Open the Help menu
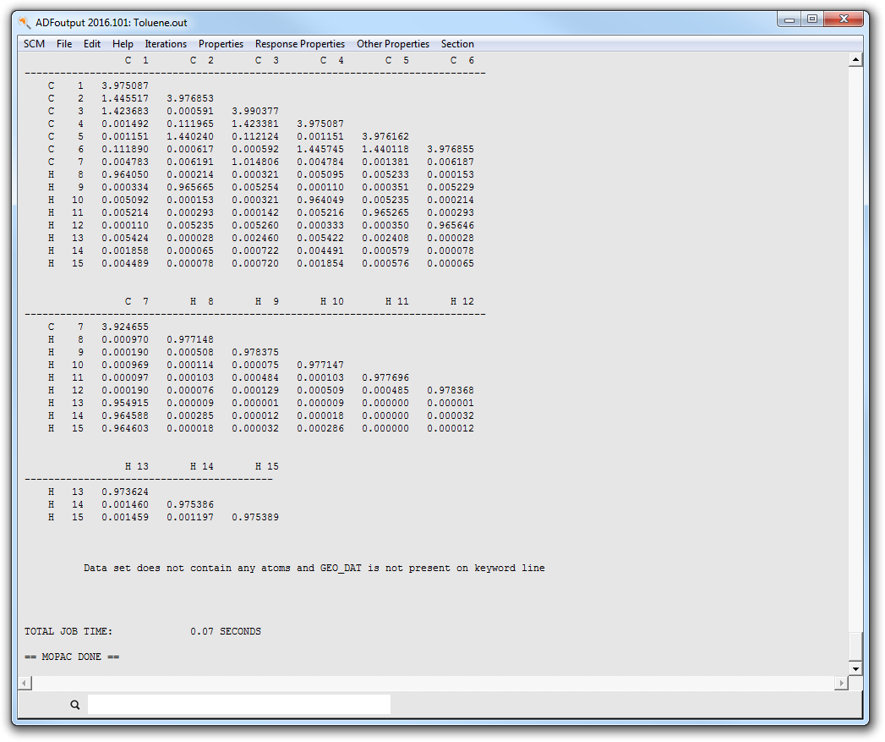The width and height of the screenshot is (885, 742). [123, 44]
